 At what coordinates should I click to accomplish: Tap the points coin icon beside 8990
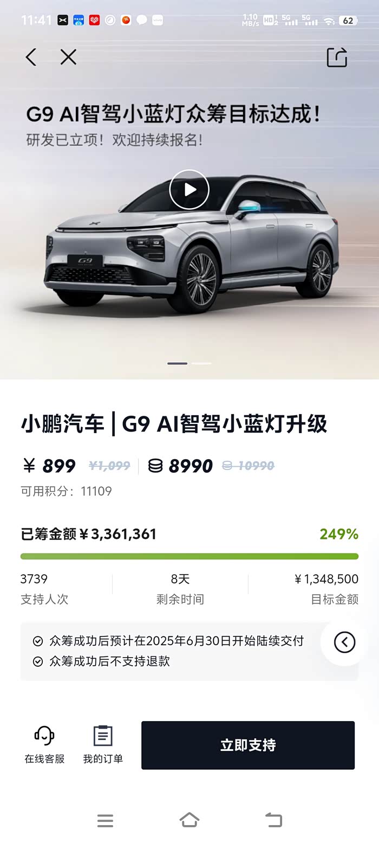click(155, 466)
